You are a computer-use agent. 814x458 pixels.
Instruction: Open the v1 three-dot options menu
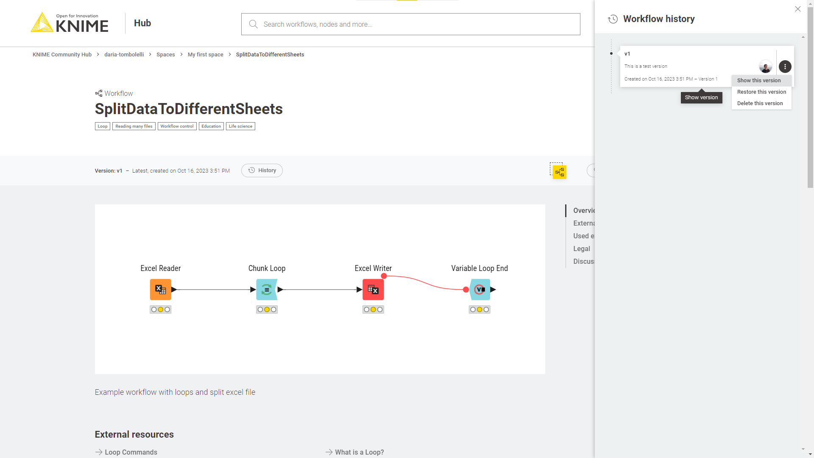[x=785, y=67]
